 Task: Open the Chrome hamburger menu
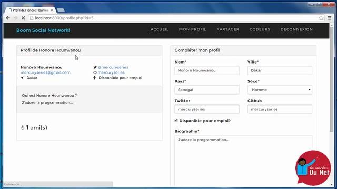[x=329, y=18]
